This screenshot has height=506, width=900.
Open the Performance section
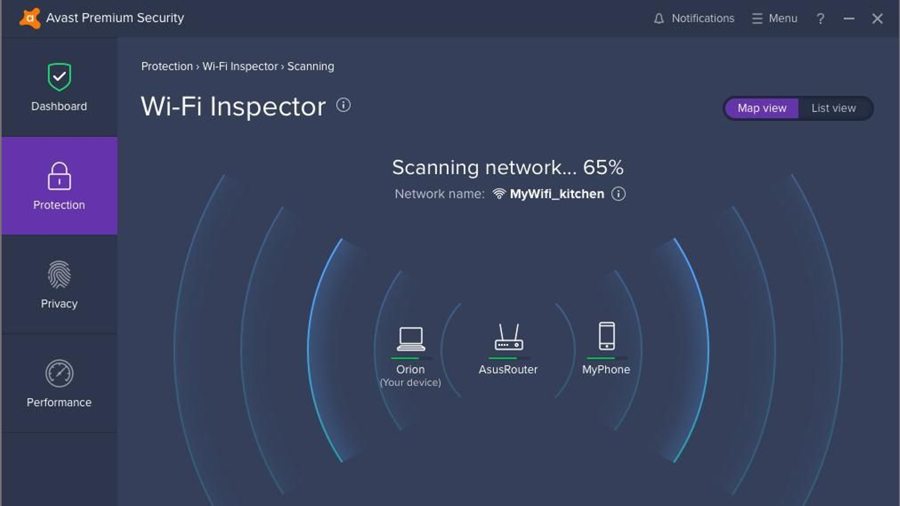59,374
